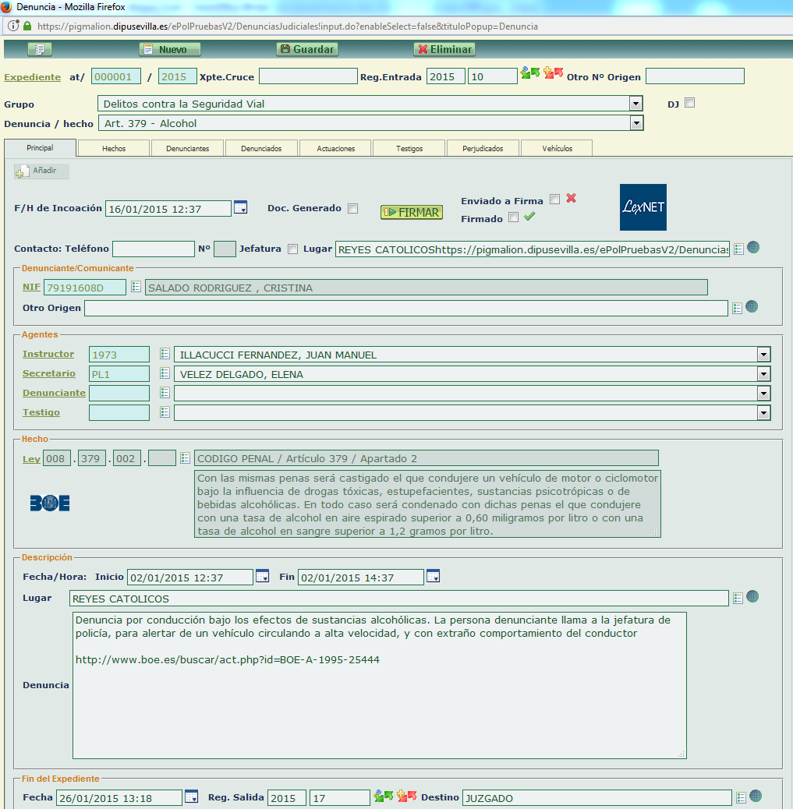Click the Guardar button
This screenshot has height=809, width=793.
[306, 49]
